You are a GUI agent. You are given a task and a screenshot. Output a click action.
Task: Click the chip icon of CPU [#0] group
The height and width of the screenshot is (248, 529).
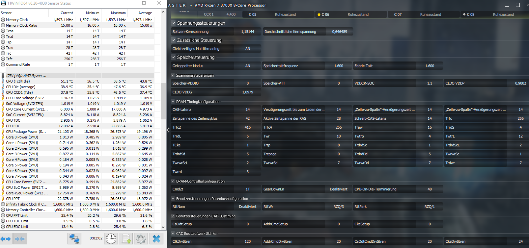3,76
